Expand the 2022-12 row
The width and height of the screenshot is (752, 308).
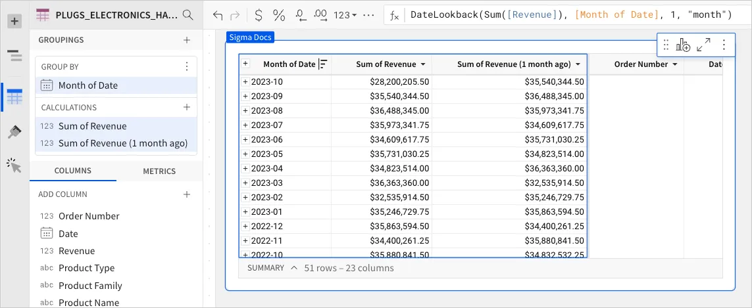pos(245,226)
